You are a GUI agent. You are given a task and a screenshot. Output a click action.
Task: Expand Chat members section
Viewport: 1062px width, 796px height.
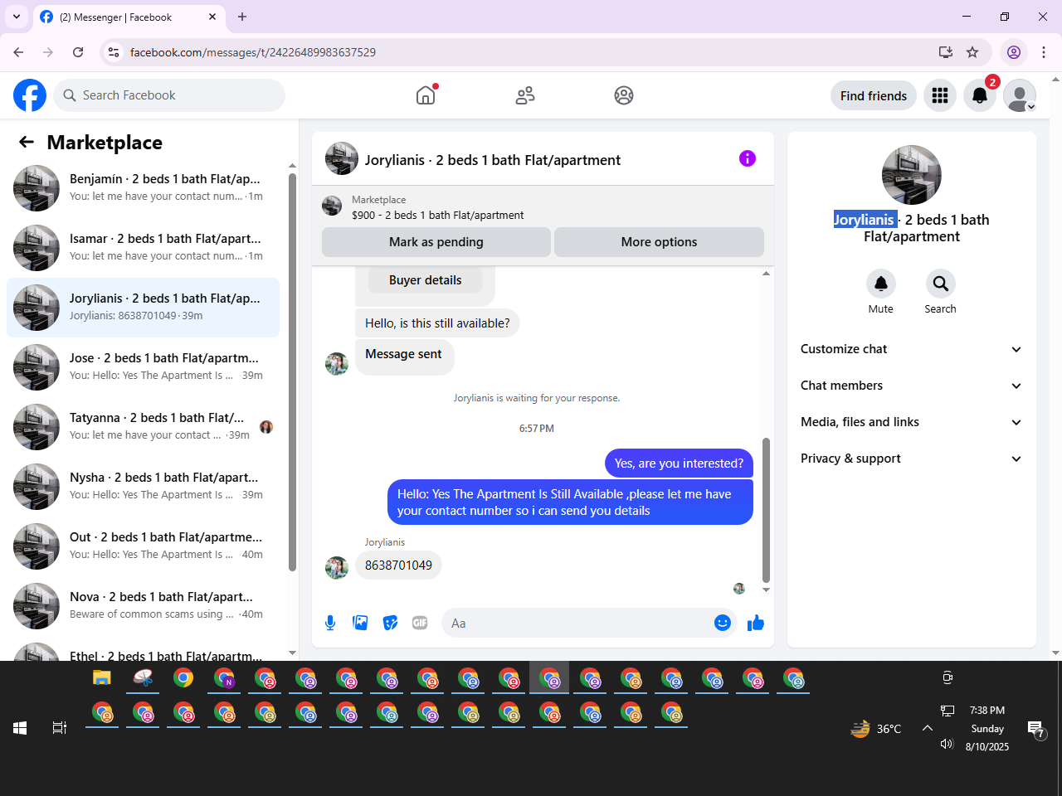(911, 386)
